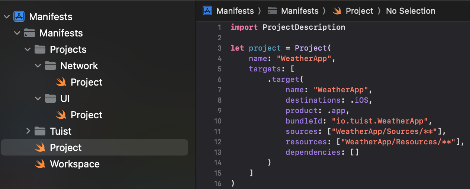470x189 pixels.
Task: Select the Tuist folder row
Action: (x=94, y=131)
